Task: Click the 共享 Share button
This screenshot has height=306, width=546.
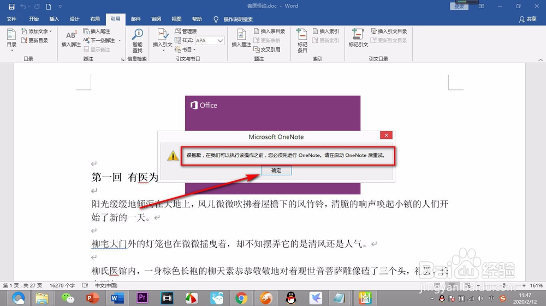Action: (x=527, y=19)
